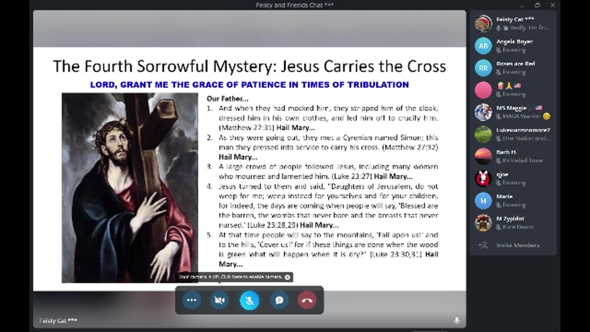Click the name Angela Boyer
590x332 pixels.
(514, 41)
